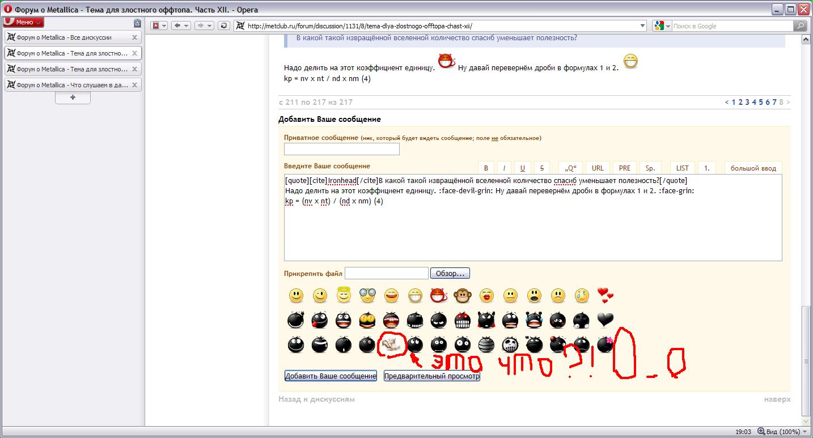
Task: Toggle bold formatting with B button
Action: (486, 168)
